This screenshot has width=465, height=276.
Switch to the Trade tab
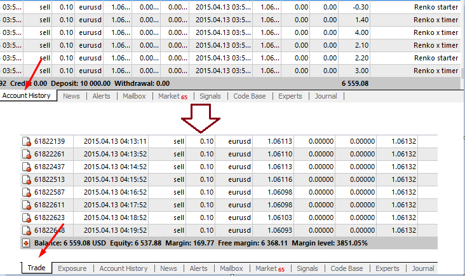(36, 268)
